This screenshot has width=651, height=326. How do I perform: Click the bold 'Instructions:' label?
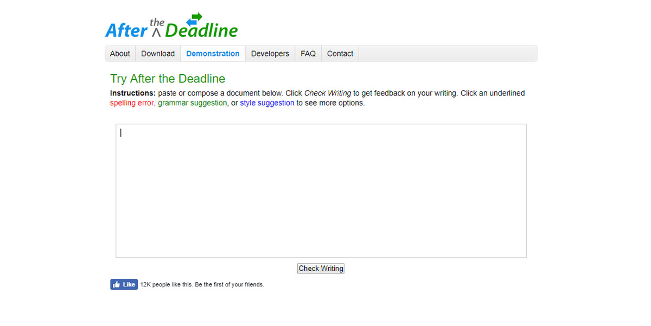[x=133, y=93]
